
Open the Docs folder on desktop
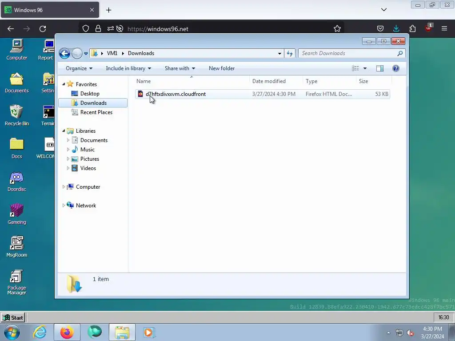coord(17,148)
